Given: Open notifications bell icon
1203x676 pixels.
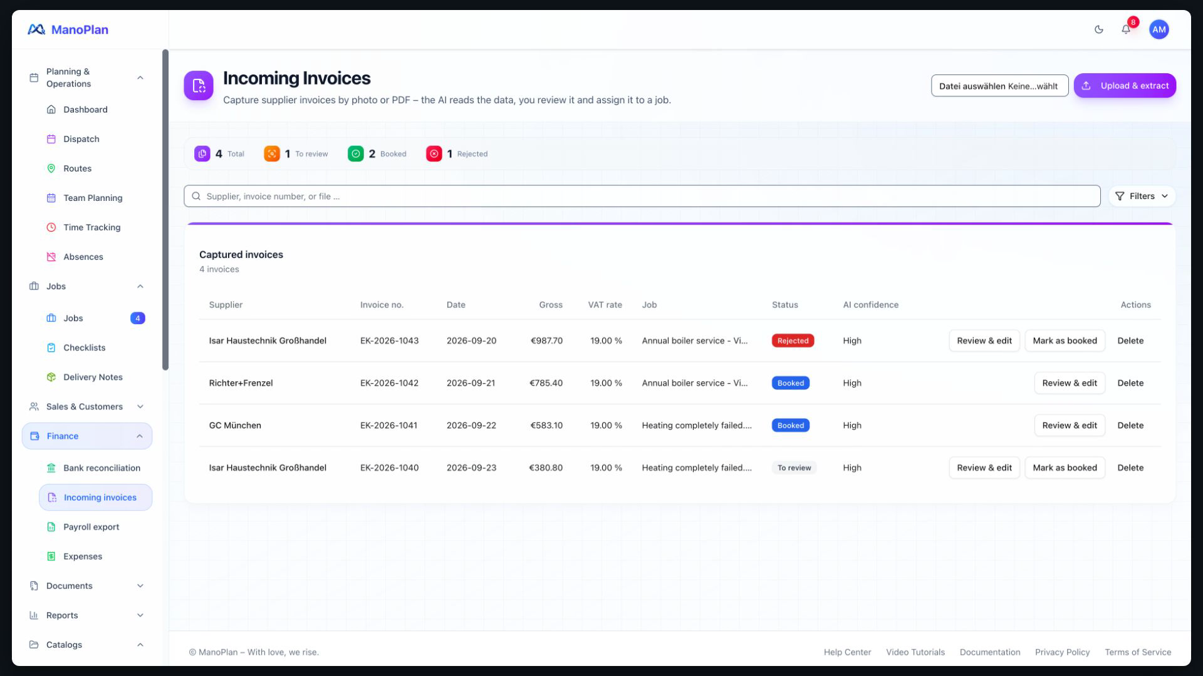Looking at the screenshot, I should point(1126,29).
